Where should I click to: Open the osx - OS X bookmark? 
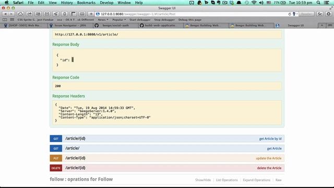75,20
